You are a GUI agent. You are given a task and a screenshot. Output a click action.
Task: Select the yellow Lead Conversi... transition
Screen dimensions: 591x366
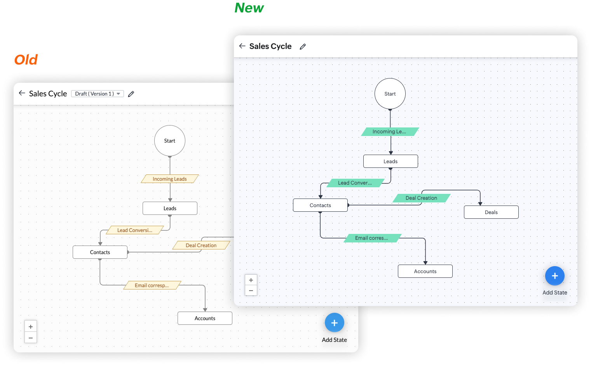tap(135, 230)
